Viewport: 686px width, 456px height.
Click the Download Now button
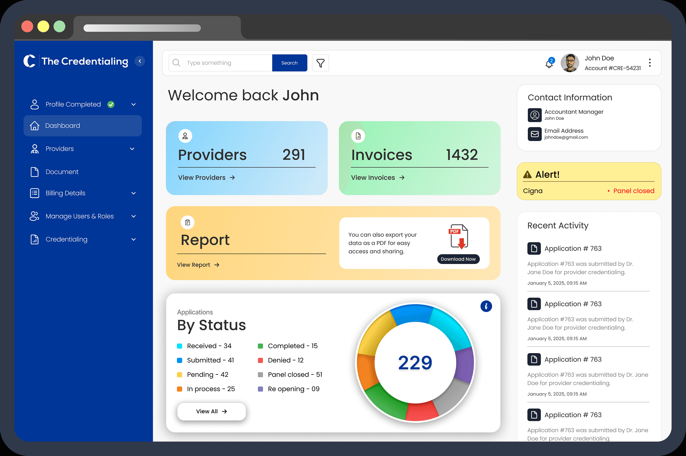458,259
